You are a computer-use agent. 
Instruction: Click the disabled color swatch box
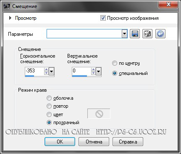click(99, 114)
